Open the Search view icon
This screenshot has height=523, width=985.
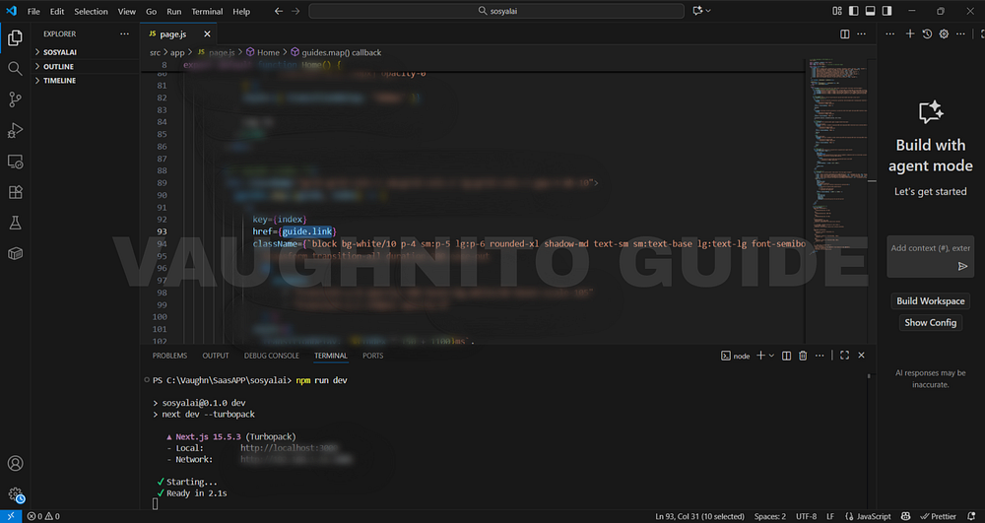15,68
